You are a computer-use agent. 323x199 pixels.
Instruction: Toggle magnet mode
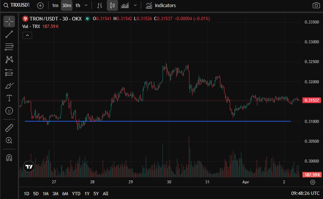[x=9, y=158]
